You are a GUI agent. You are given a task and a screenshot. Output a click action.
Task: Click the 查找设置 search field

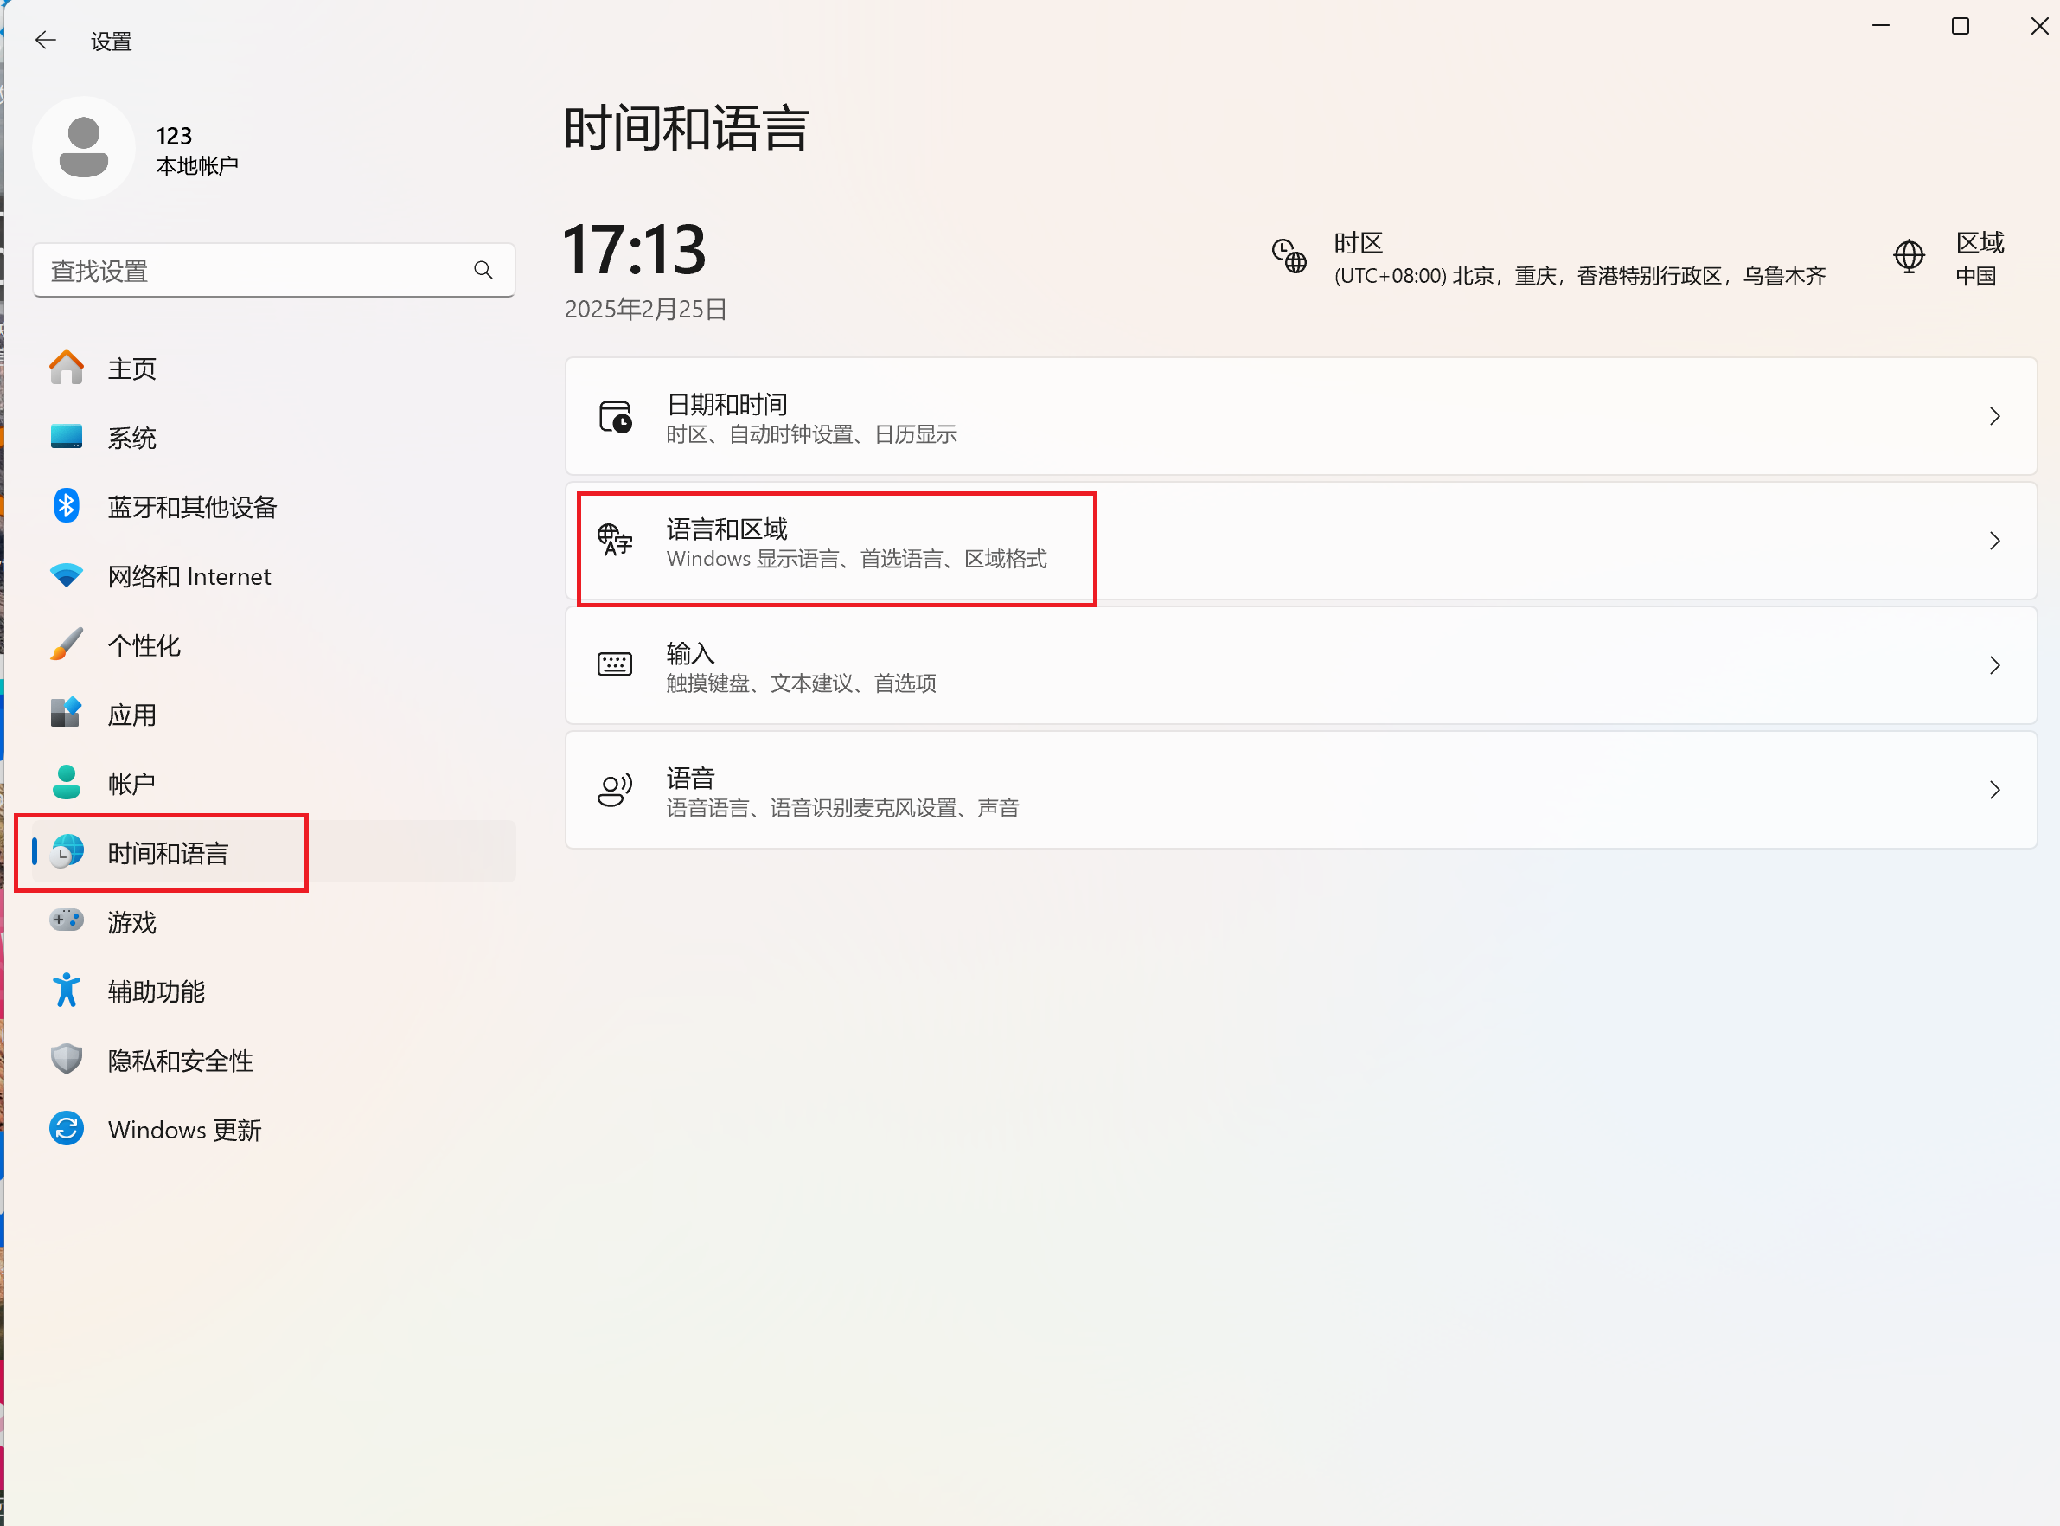coord(274,270)
